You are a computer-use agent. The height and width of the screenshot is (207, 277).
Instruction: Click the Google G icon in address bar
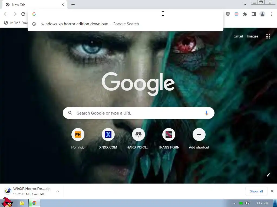[x=34, y=14]
